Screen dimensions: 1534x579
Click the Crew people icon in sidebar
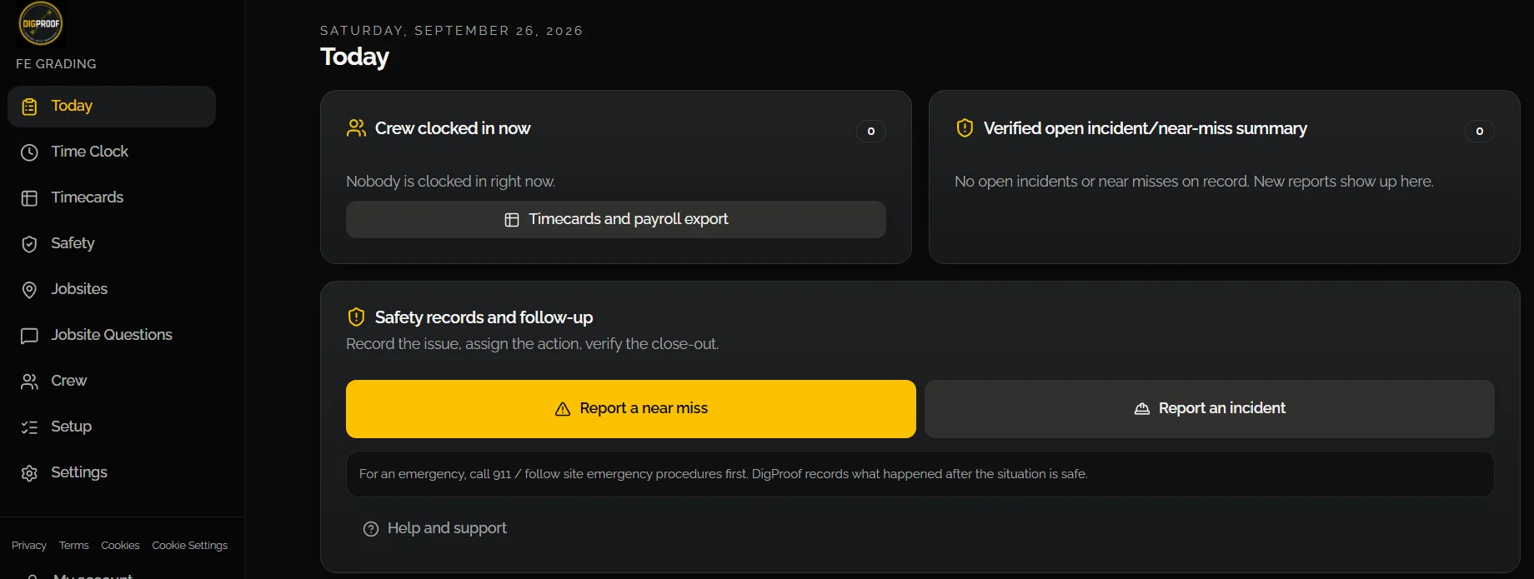pos(29,382)
